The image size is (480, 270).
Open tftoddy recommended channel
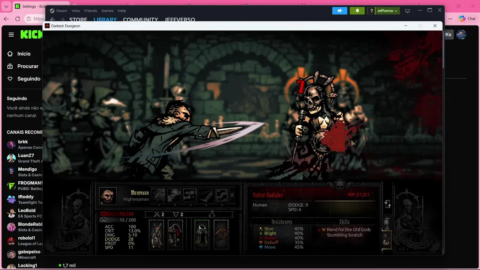click(24, 199)
